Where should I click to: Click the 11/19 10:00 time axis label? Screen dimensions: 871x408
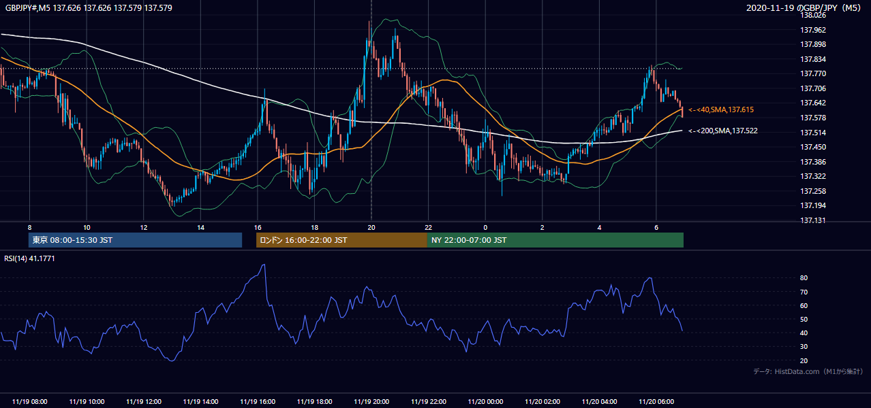click(x=87, y=402)
